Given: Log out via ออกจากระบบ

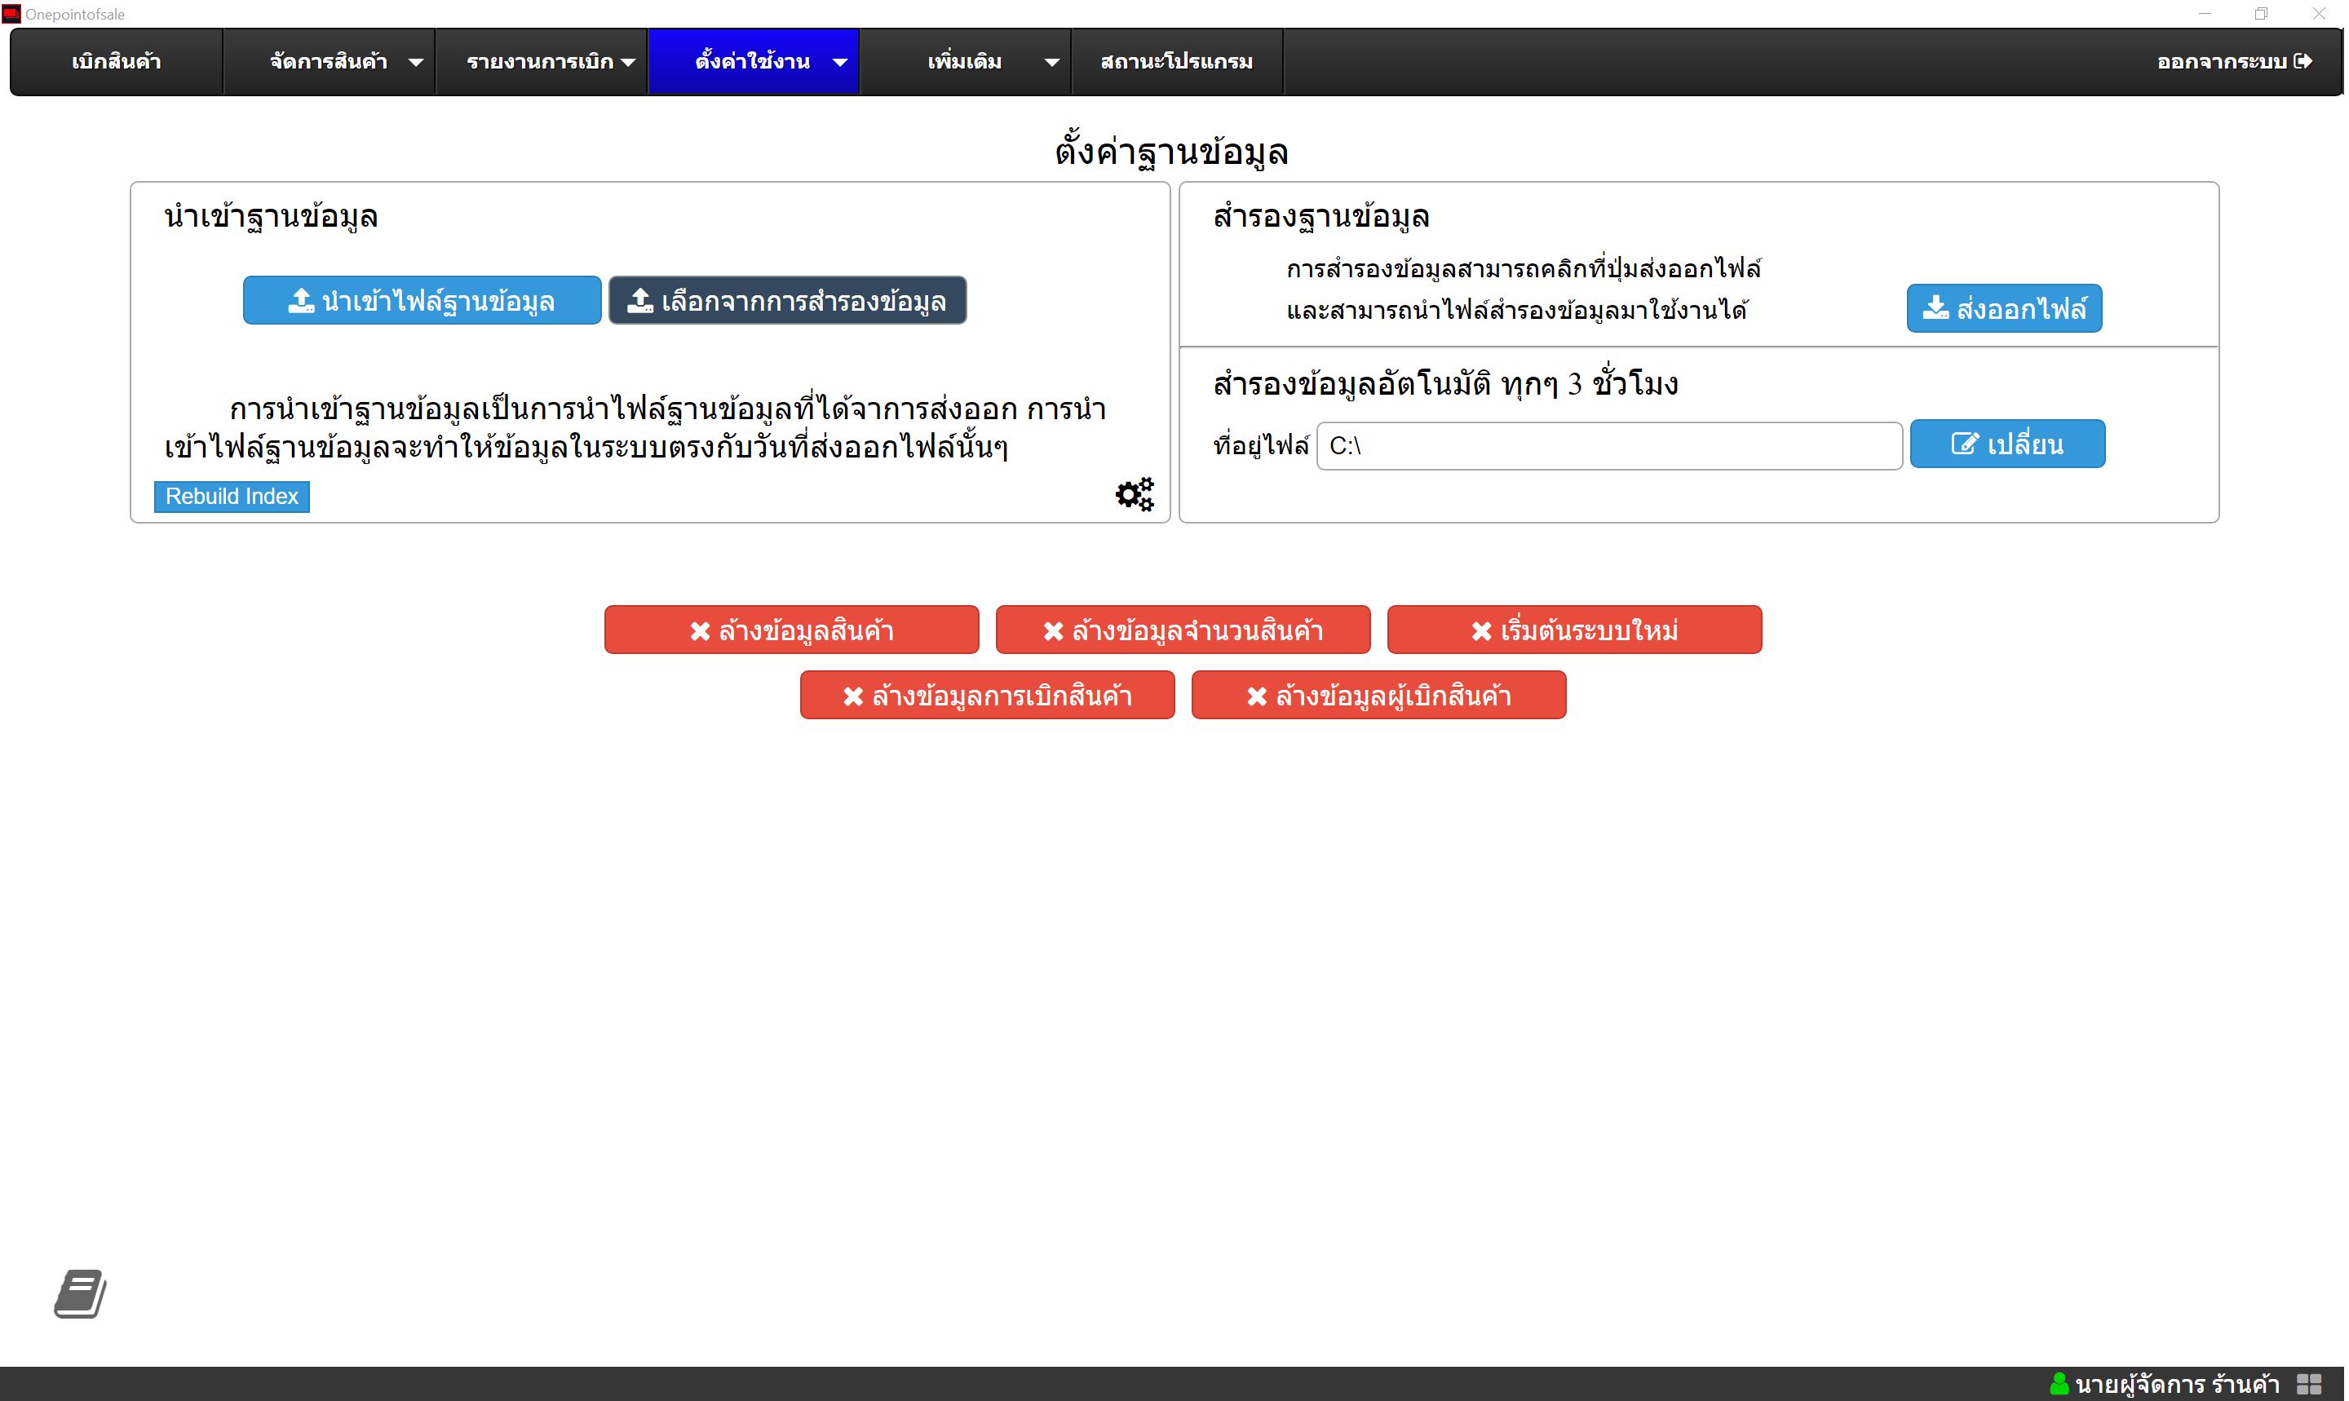Looking at the screenshot, I should (2235, 61).
